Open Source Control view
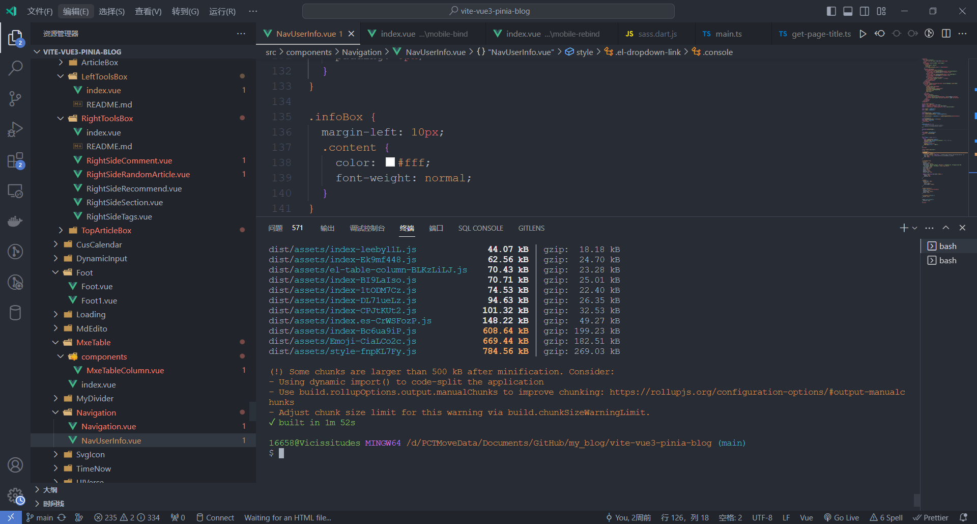 coord(15,98)
